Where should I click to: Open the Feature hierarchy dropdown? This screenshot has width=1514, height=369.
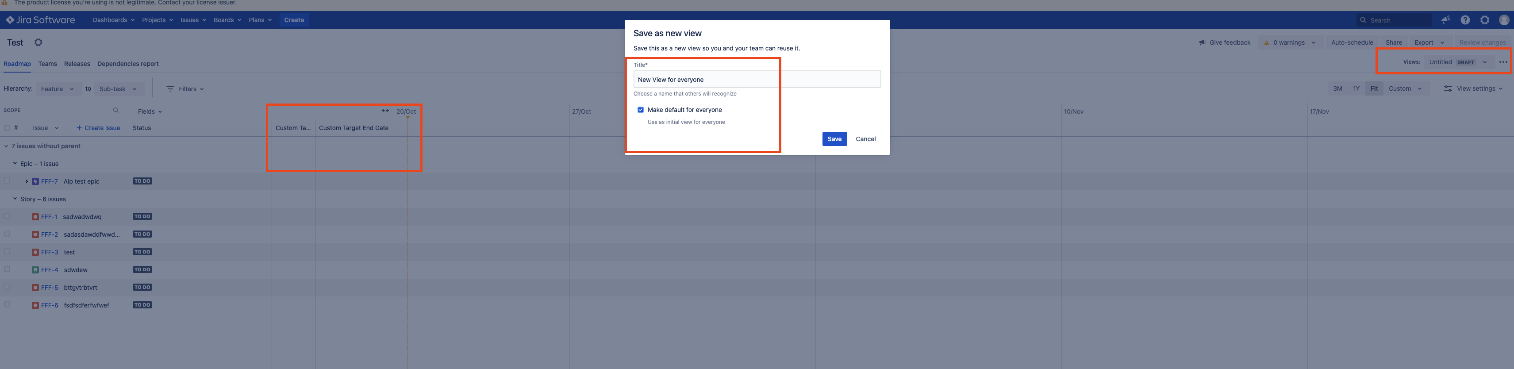pos(58,89)
